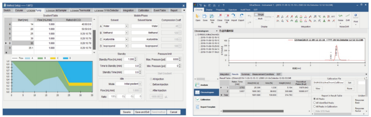This screenshot has width=371, height=117.
Task: Expand the Idle Mode dropdown
Action: [x=140, y=84]
